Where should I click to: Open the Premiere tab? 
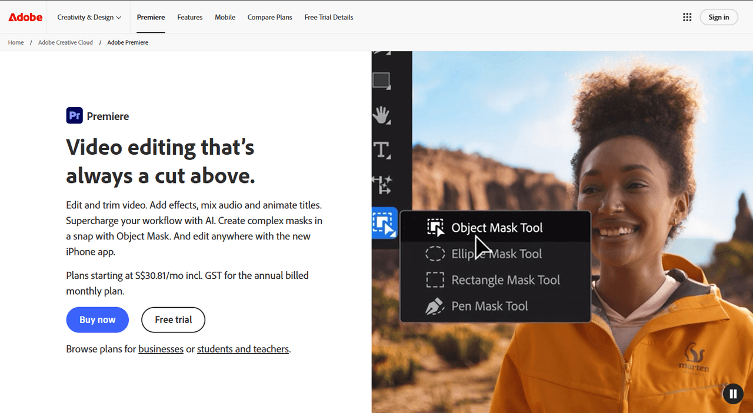[151, 17]
